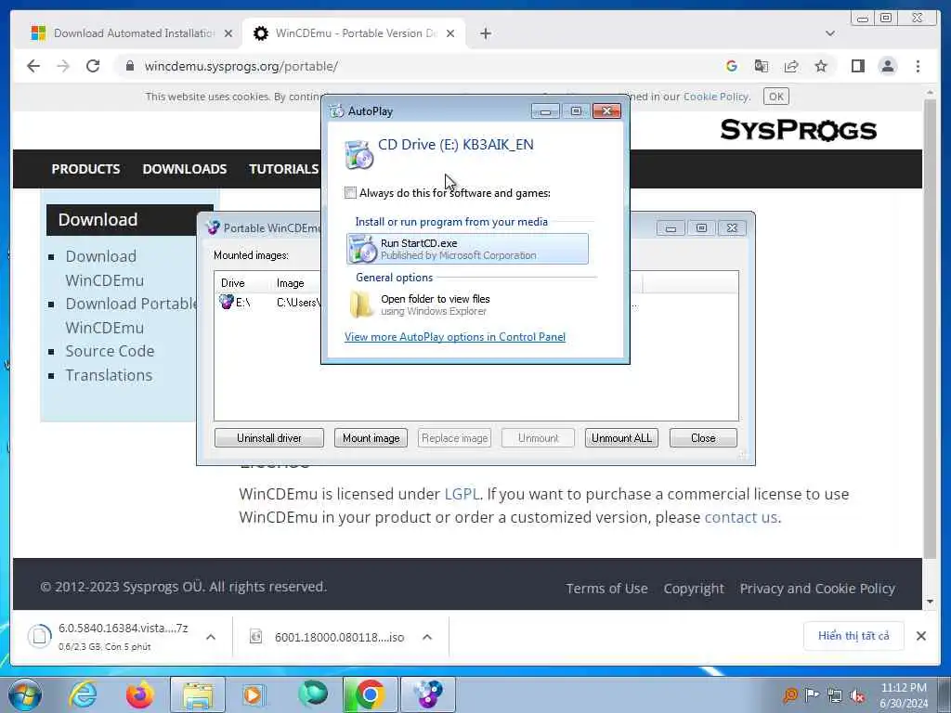Click the address bar URL field
The height and width of the screenshot is (713, 951).
pyautogui.click(x=424, y=66)
